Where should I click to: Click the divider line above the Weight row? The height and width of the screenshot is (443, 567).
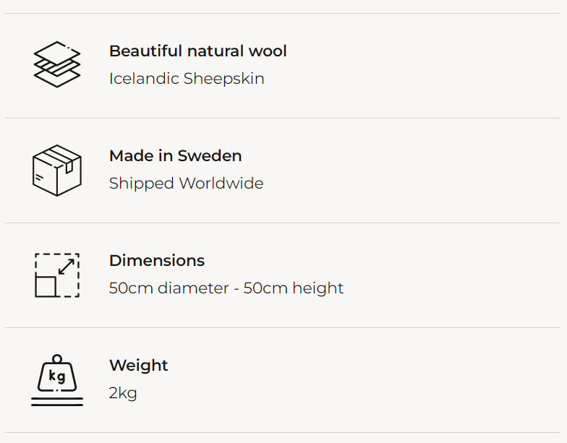pyautogui.click(x=283, y=327)
